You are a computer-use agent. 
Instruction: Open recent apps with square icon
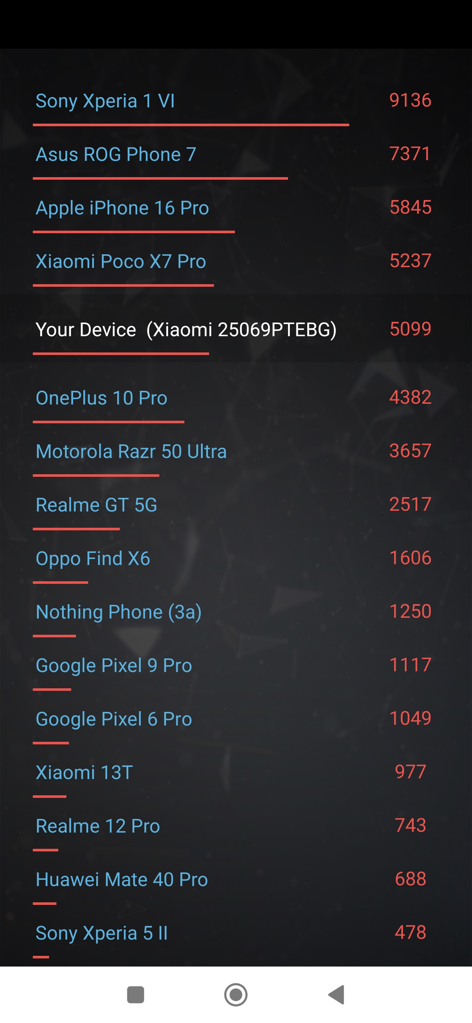135,995
